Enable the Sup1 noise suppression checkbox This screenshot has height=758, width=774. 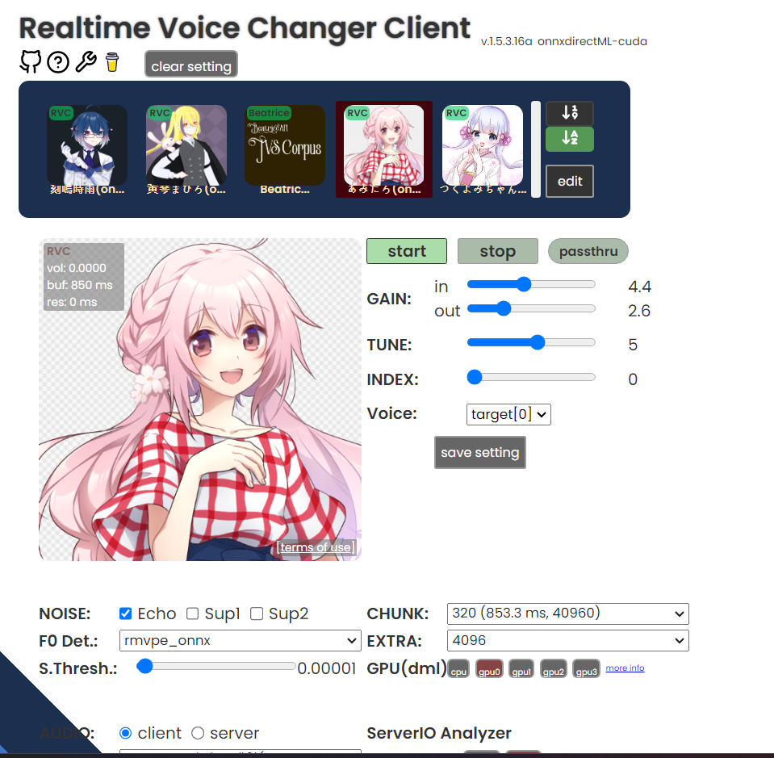[x=193, y=614]
